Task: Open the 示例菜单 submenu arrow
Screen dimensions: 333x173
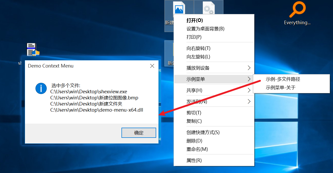Action: point(249,79)
